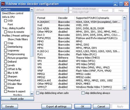
Task: Change Theora libtheora decoder cell
Action: click(x=66, y=58)
